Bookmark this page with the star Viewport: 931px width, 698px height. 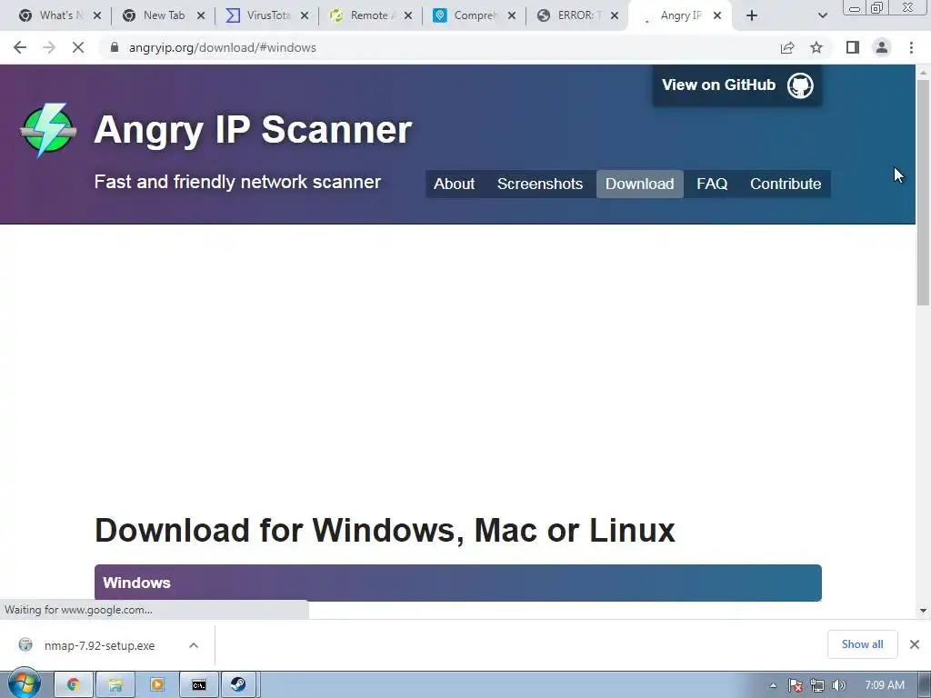point(816,47)
